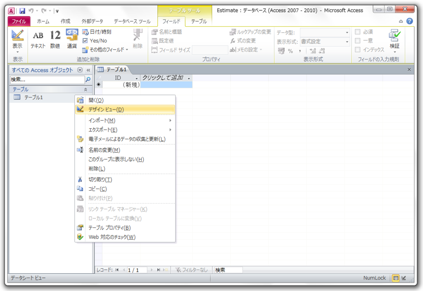
Task: Add a 通貨 currency field
Action: (x=72, y=39)
